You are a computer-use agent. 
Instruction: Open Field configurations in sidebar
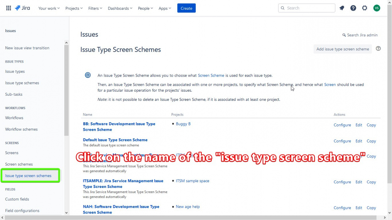(x=22, y=211)
